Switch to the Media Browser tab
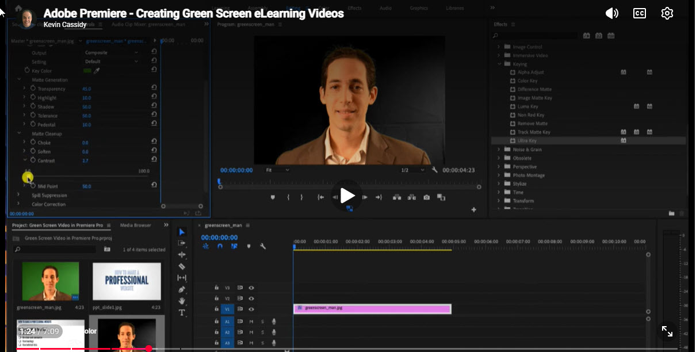The image size is (696, 352). [135, 225]
